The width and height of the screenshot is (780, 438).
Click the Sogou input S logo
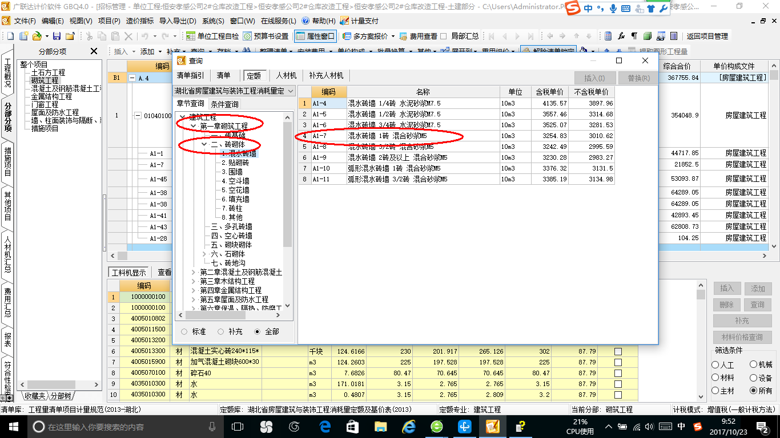(574, 7)
